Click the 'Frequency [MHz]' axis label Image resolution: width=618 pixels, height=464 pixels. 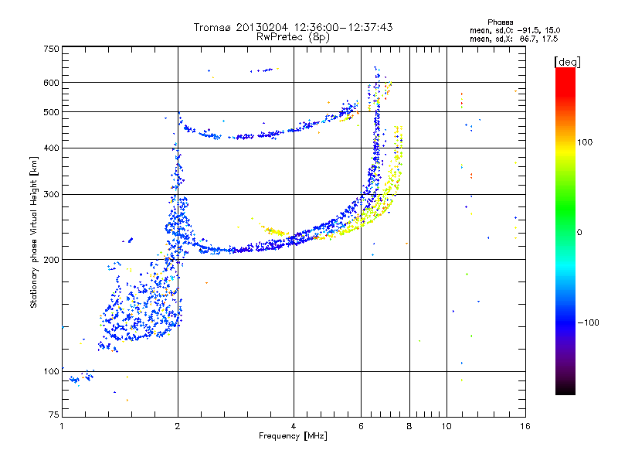[293, 436]
